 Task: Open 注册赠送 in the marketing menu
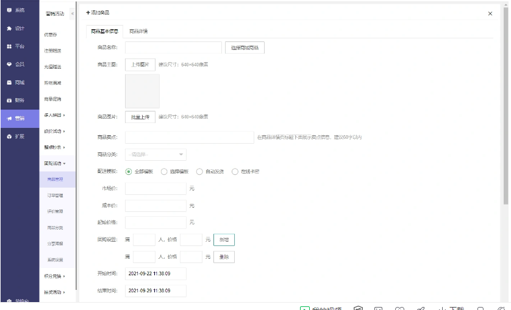click(x=52, y=51)
